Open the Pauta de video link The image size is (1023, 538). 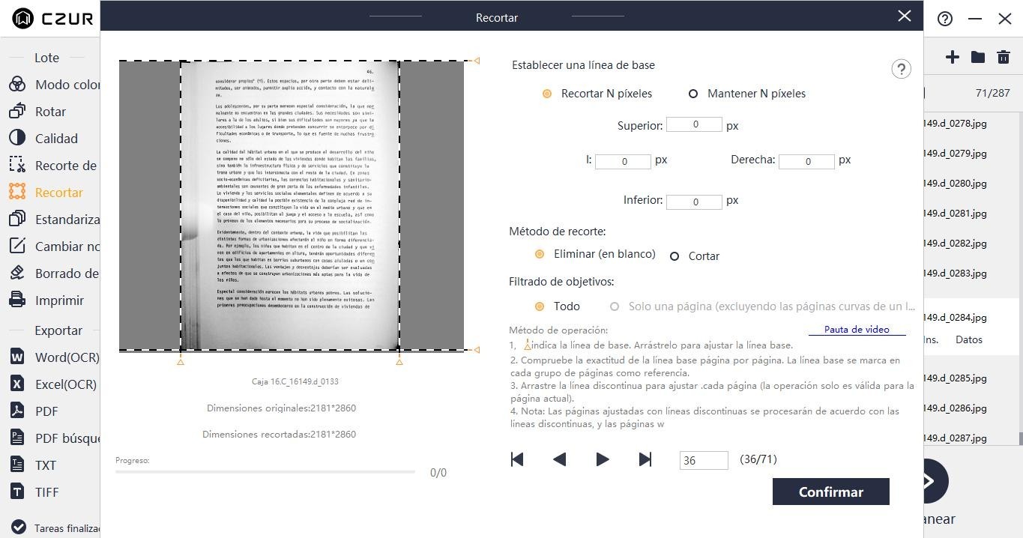(x=857, y=329)
